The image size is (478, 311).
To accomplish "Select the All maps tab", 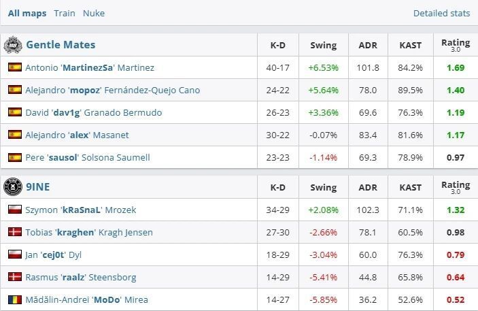I will click(x=27, y=13).
